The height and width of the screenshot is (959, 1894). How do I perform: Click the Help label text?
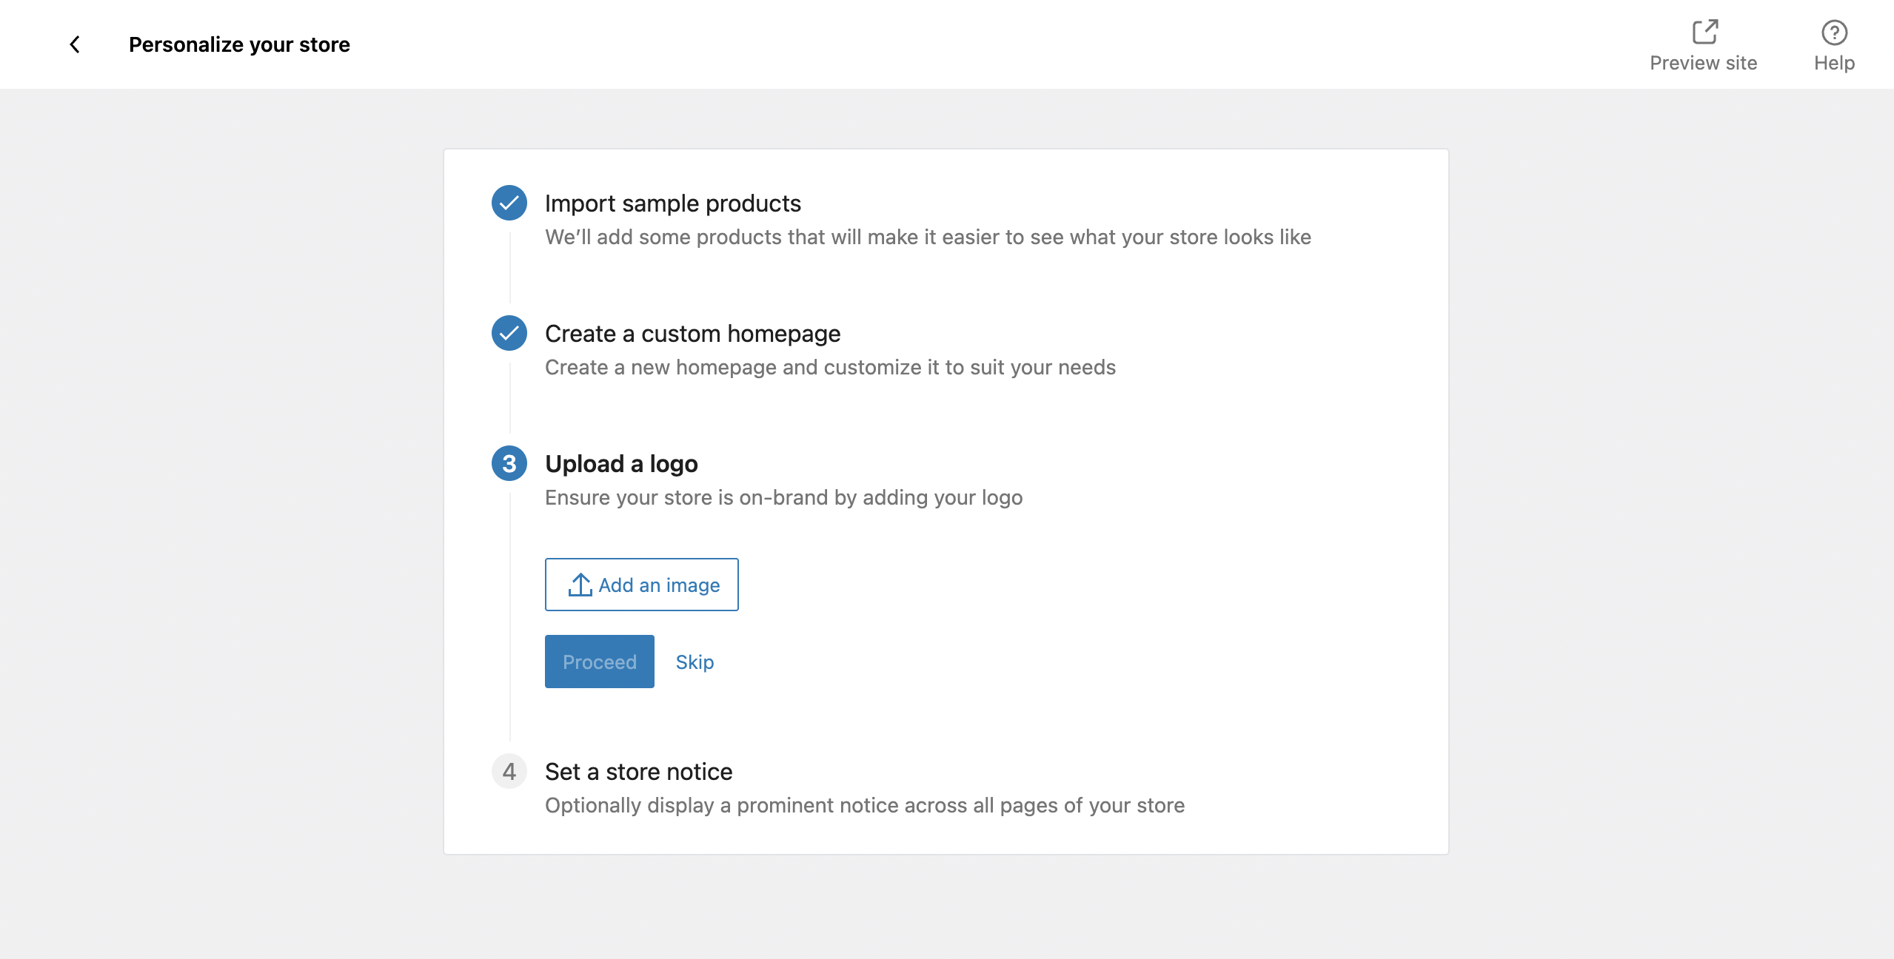[x=1834, y=63]
